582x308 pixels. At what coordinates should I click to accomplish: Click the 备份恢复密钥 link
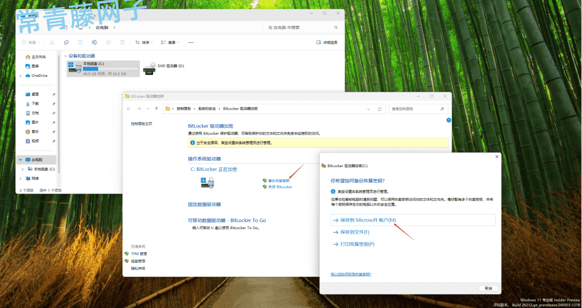click(x=279, y=181)
